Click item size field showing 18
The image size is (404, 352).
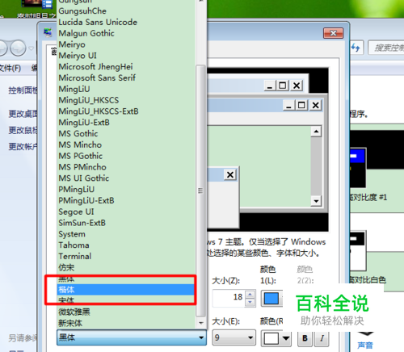click(229, 298)
